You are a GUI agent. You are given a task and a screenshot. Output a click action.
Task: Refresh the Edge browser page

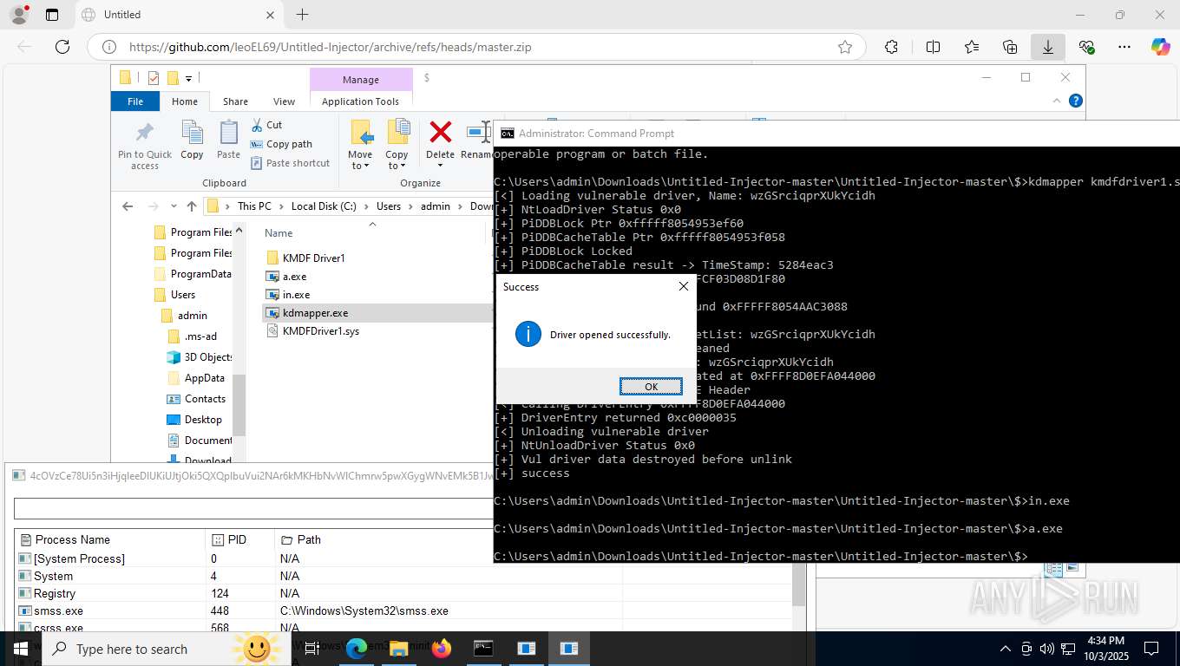62,47
